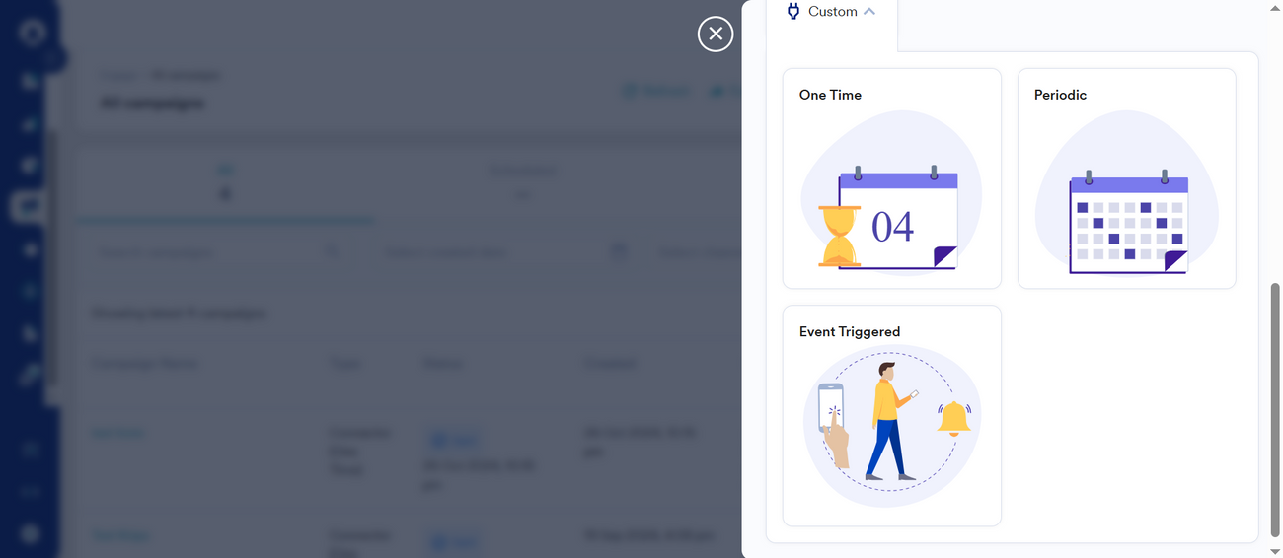Open the search campaigns dropdown field
1283x558 pixels.
(219, 252)
